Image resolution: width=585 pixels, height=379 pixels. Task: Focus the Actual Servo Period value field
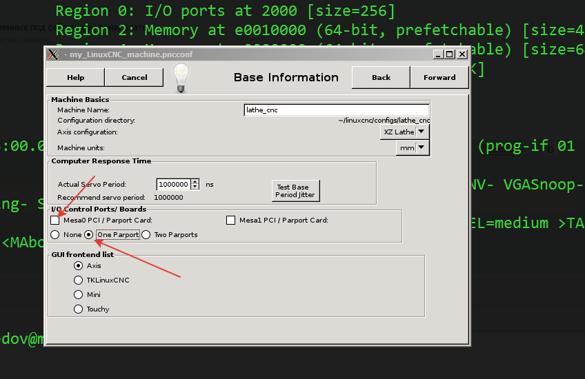pyautogui.click(x=174, y=185)
